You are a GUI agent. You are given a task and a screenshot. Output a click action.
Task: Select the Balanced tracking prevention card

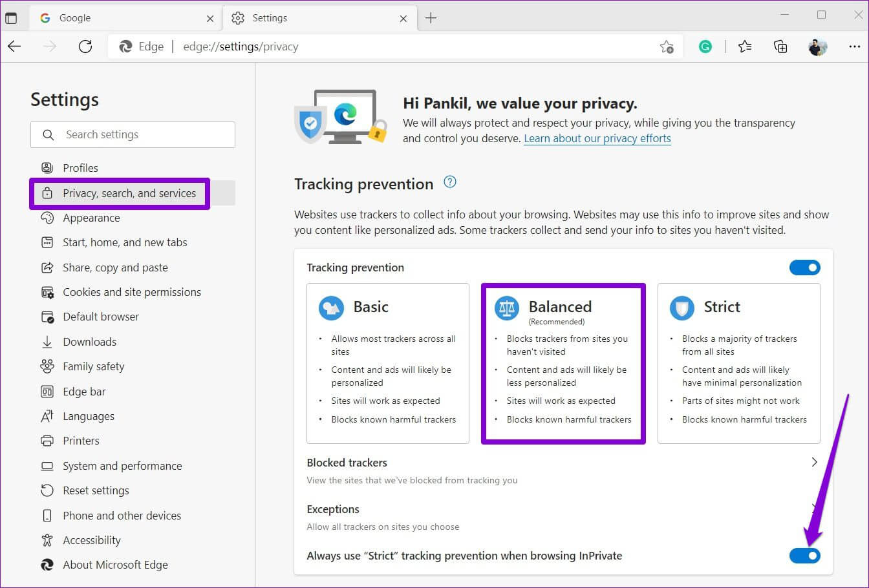(563, 363)
